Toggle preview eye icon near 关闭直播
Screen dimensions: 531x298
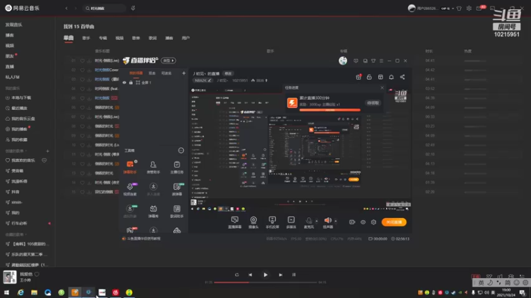(x=362, y=222)
